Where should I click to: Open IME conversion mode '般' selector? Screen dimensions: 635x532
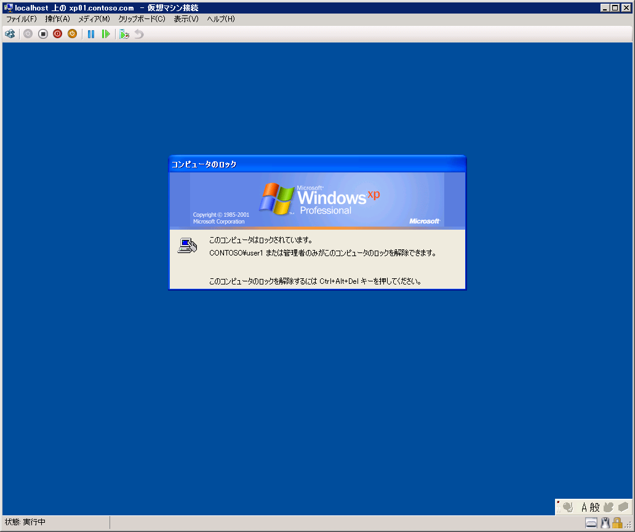pos(594,507)
